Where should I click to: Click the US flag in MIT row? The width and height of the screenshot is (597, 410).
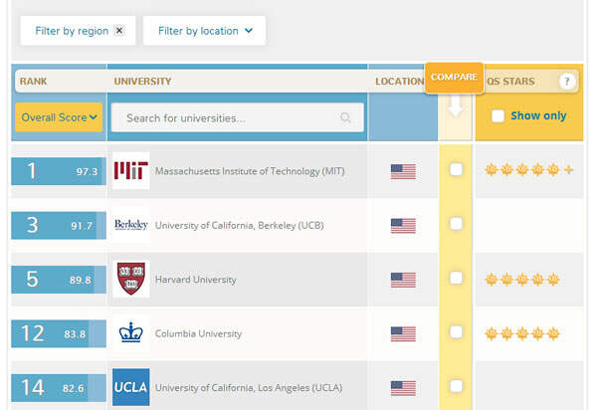pos(403,171)
